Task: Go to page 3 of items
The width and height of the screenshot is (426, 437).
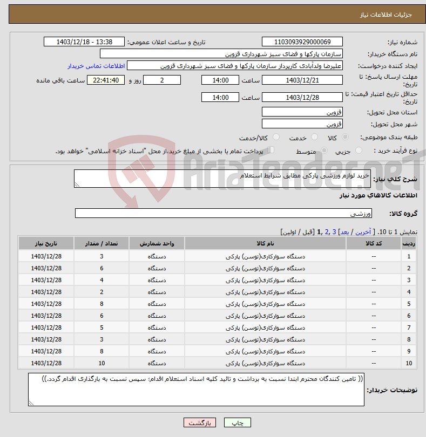Action: tap(334, 232)
